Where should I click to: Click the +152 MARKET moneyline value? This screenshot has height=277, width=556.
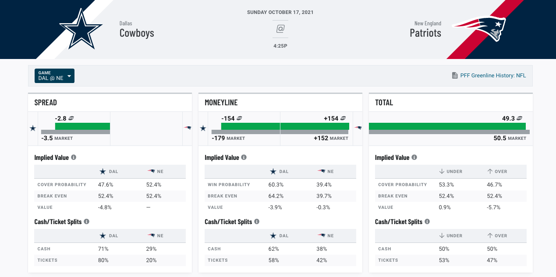click(x=331, y=138)
